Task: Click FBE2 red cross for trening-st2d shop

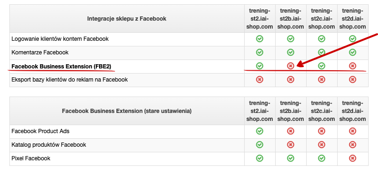Action: click(x=353, y=66)
